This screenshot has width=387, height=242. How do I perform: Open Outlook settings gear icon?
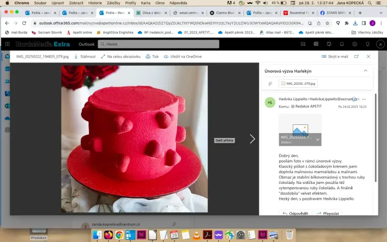click(355, 44)
